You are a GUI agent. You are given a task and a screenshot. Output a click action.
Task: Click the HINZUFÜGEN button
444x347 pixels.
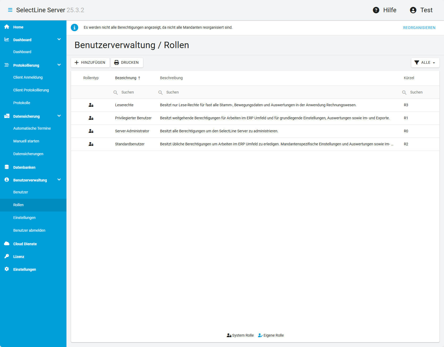point(90,63)
